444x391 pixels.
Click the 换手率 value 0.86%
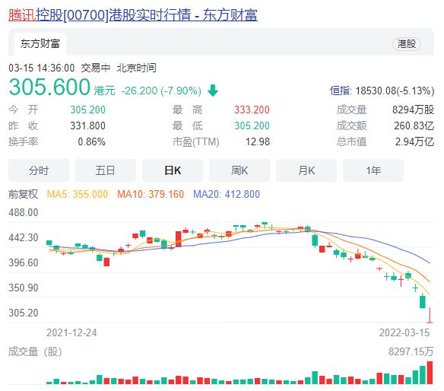[x=91, y=141]
